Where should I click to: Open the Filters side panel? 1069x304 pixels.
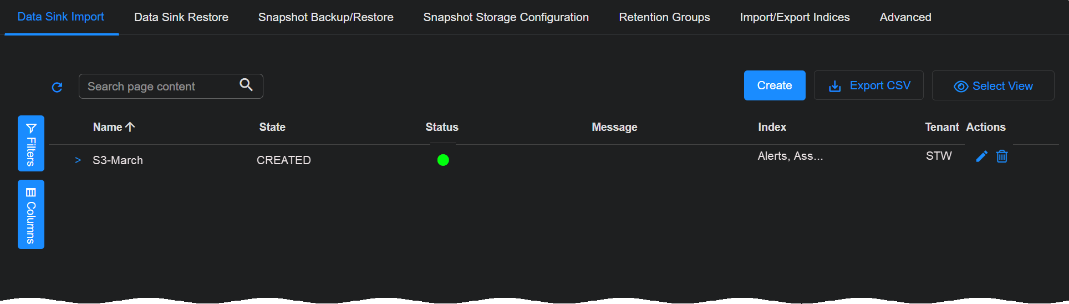click(x=31, y=144)
